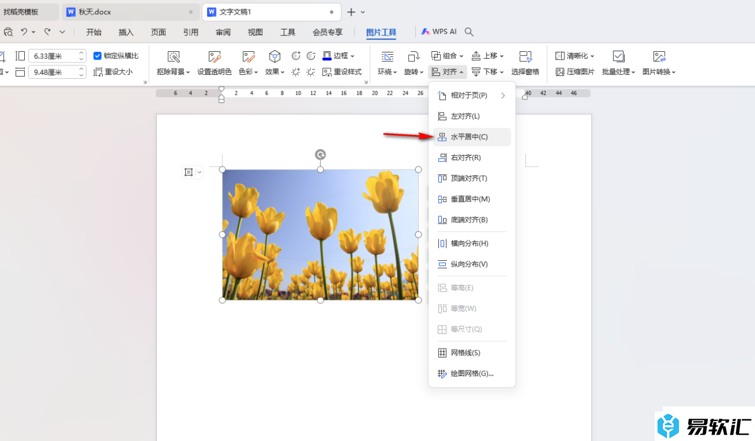The height and width of the screenshot is (441, 755).
Task: Switch to the Insert (插入) ribbon tab
Action: pos(126,32)
